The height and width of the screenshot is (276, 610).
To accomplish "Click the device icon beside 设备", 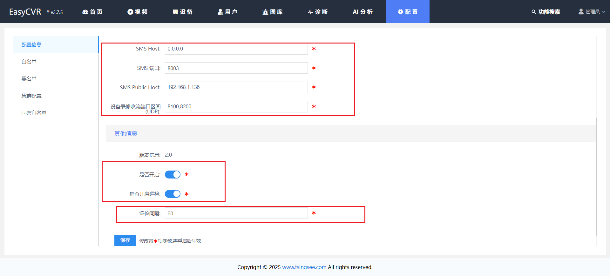I will (175, 12).
